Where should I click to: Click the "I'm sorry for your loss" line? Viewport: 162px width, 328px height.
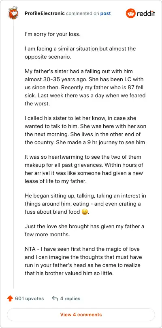click(x=53, y=34)
